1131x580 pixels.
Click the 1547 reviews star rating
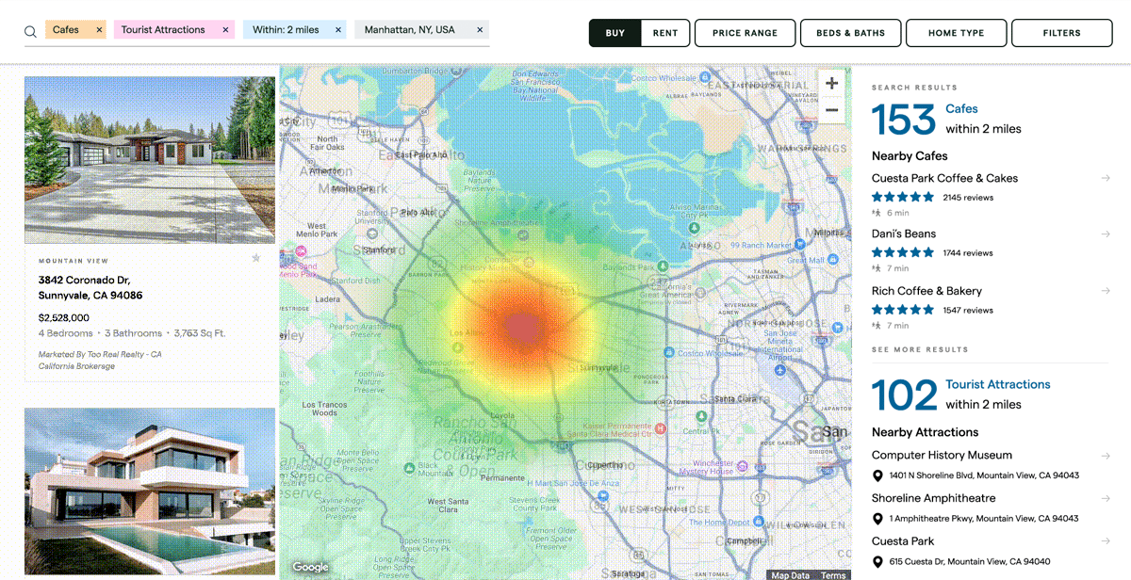(x=903, y=310)
